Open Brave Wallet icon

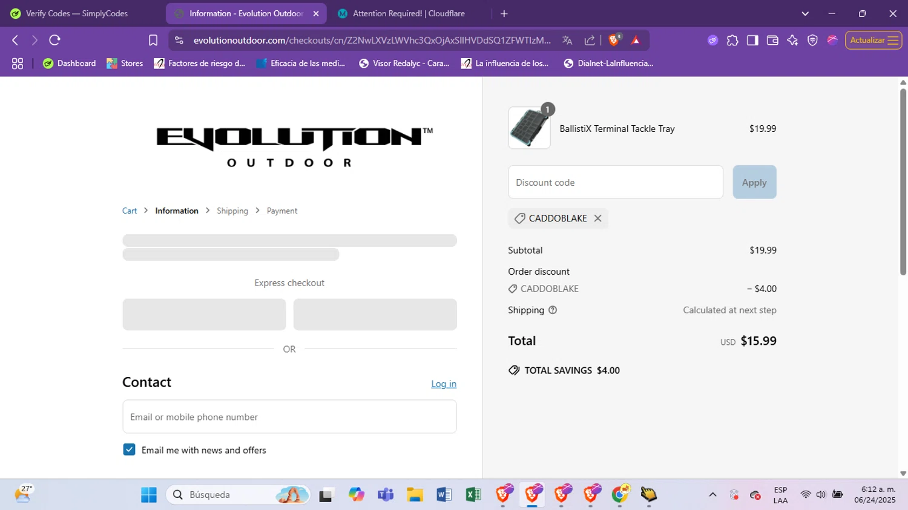(x=772, y=41)
